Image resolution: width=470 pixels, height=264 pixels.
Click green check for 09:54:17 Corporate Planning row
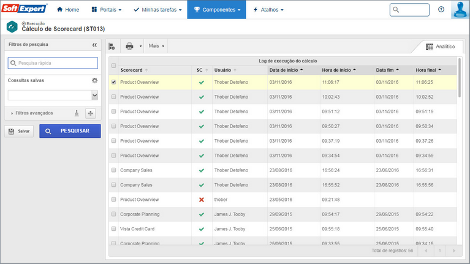click(x=202, y=214)
